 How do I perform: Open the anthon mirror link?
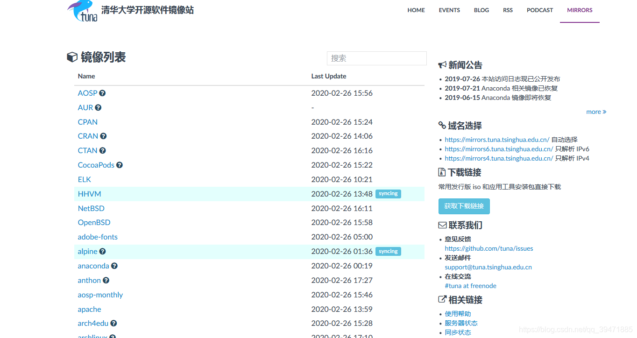[89, 281]
